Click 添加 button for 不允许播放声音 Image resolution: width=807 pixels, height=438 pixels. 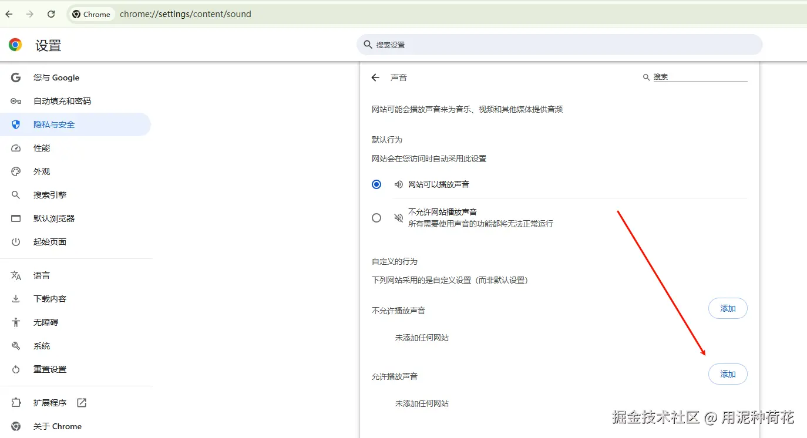tap(728, 308)
